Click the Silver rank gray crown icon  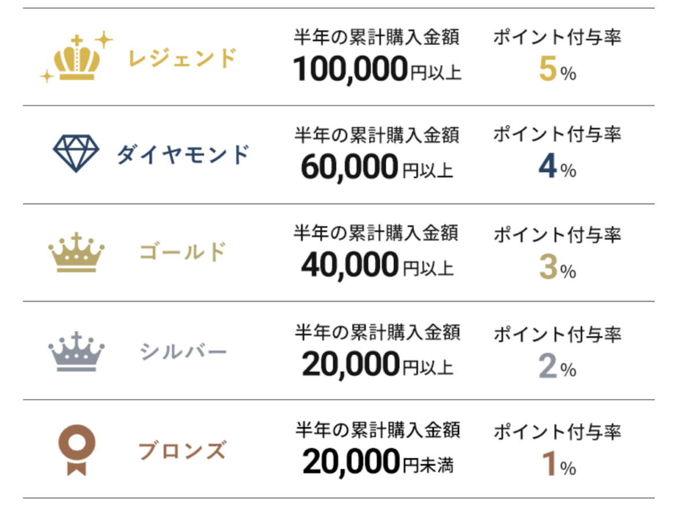click(76, 352)
